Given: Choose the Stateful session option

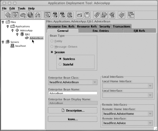Looking at the screenshot, I should point(60,64).
